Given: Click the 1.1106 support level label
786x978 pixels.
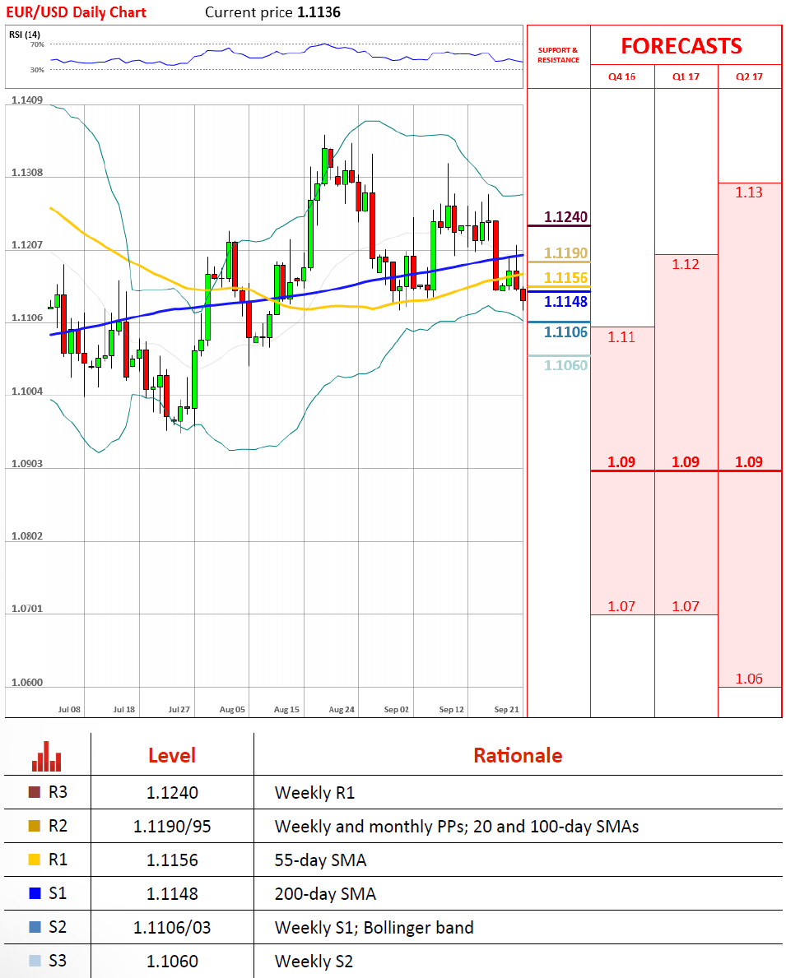Looking at the screenshot, I should (x=565, y=331).
